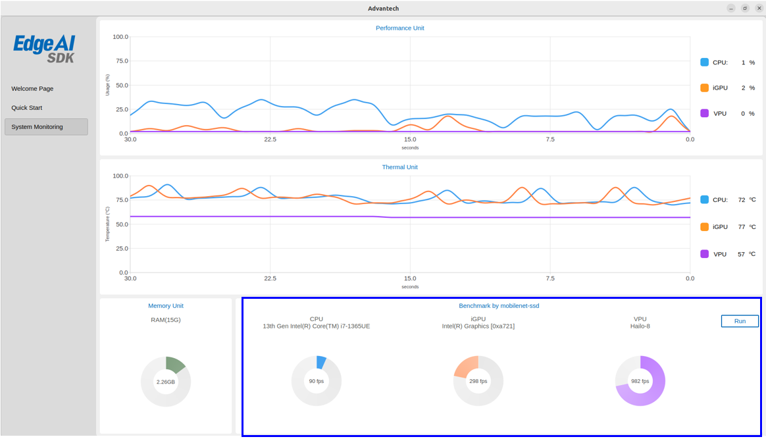Click the purple VPU legend swatch in Thermal Unit
Image resolution: width=766 pixels, height=439 pixels.
(x=705, y=254)
